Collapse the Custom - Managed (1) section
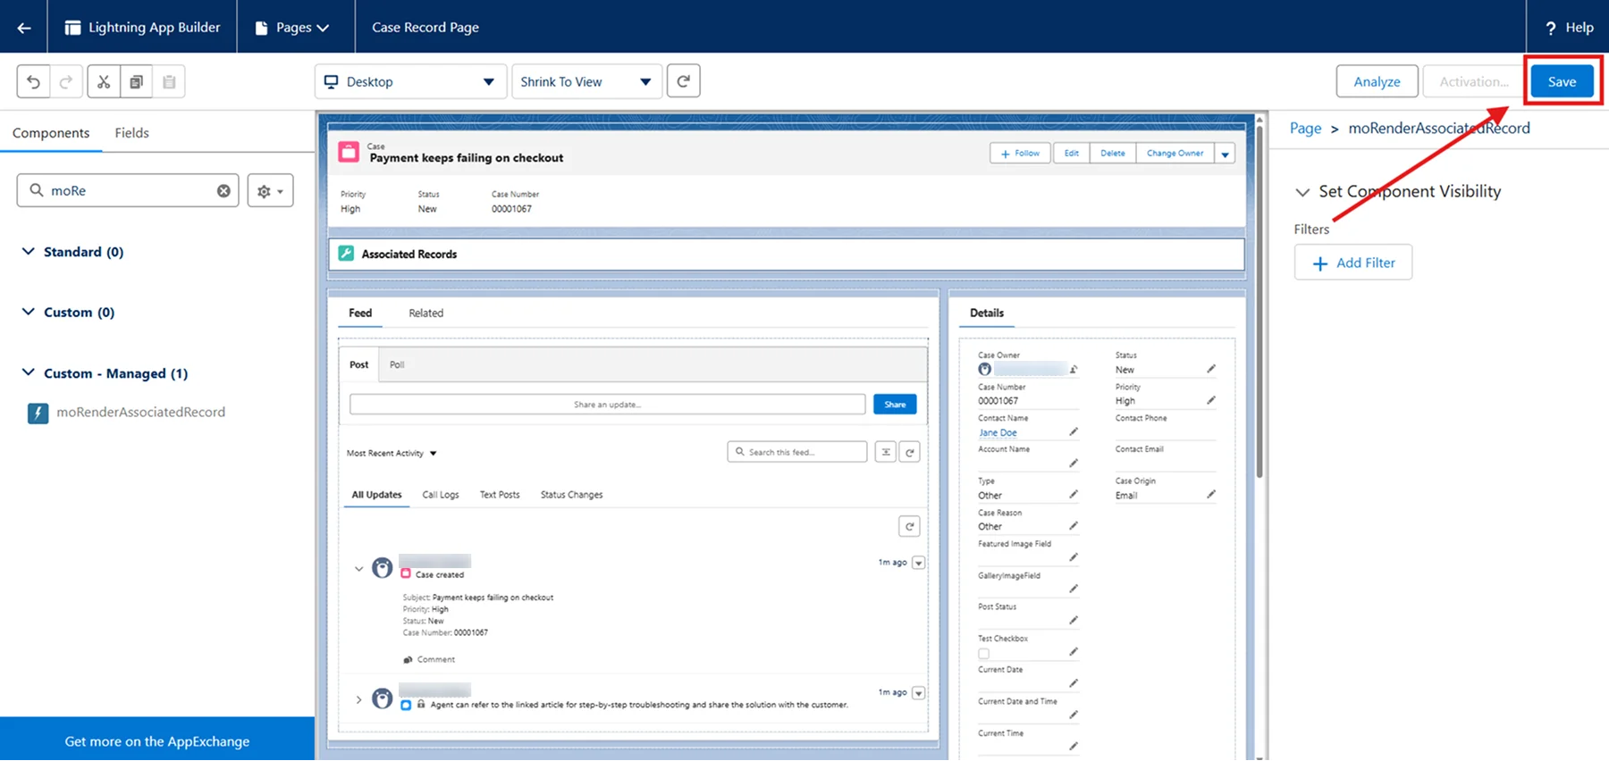 point(29,372)
